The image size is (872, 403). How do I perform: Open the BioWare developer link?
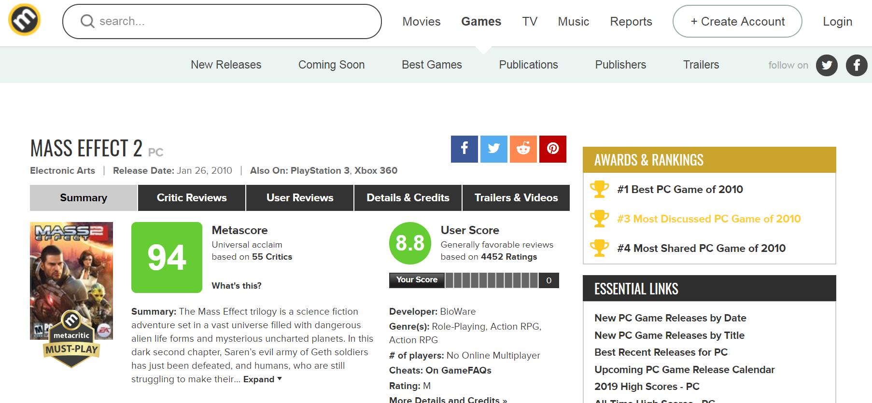pyautogui.click(x=458, y=311)
